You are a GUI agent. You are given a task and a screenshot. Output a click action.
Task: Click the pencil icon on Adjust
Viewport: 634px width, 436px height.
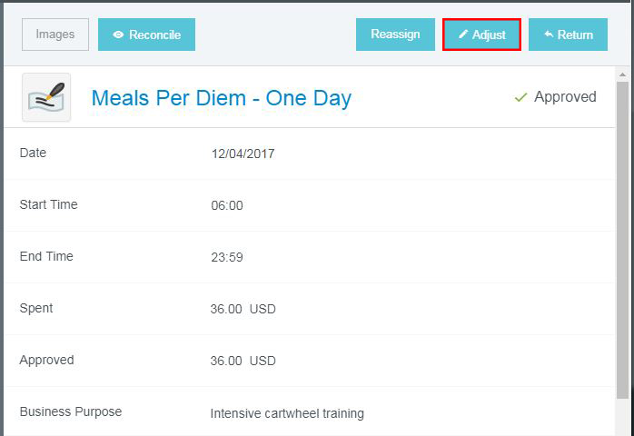tap(463, 35)
